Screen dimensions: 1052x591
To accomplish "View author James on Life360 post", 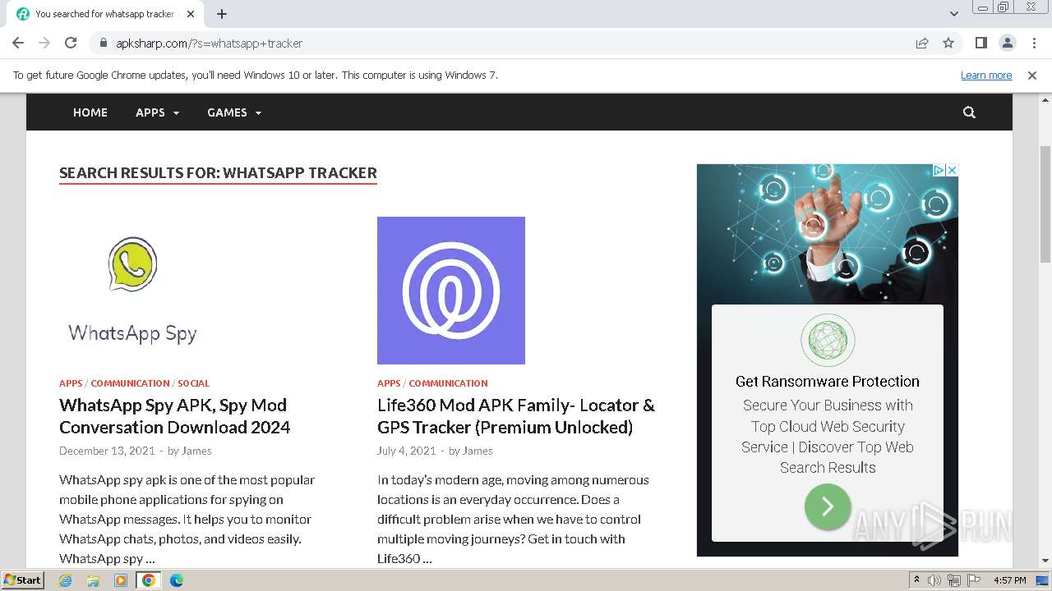I will point(478,451).
